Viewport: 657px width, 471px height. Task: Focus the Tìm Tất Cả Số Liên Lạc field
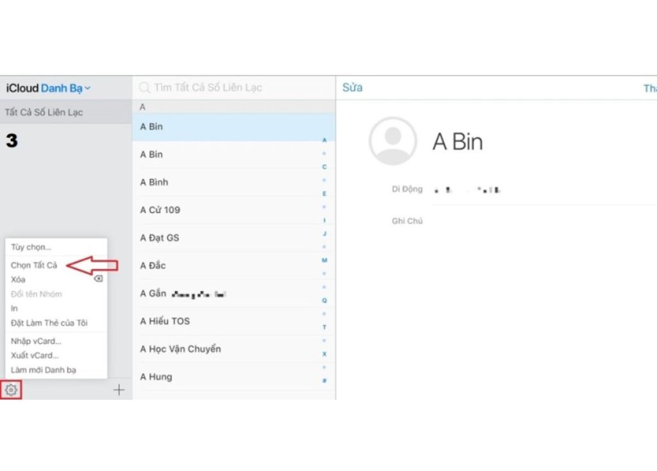[x=234, y=87]
